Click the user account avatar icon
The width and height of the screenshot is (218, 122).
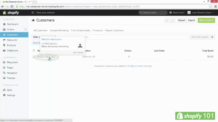pyautogui.click(x=189, y=13)
